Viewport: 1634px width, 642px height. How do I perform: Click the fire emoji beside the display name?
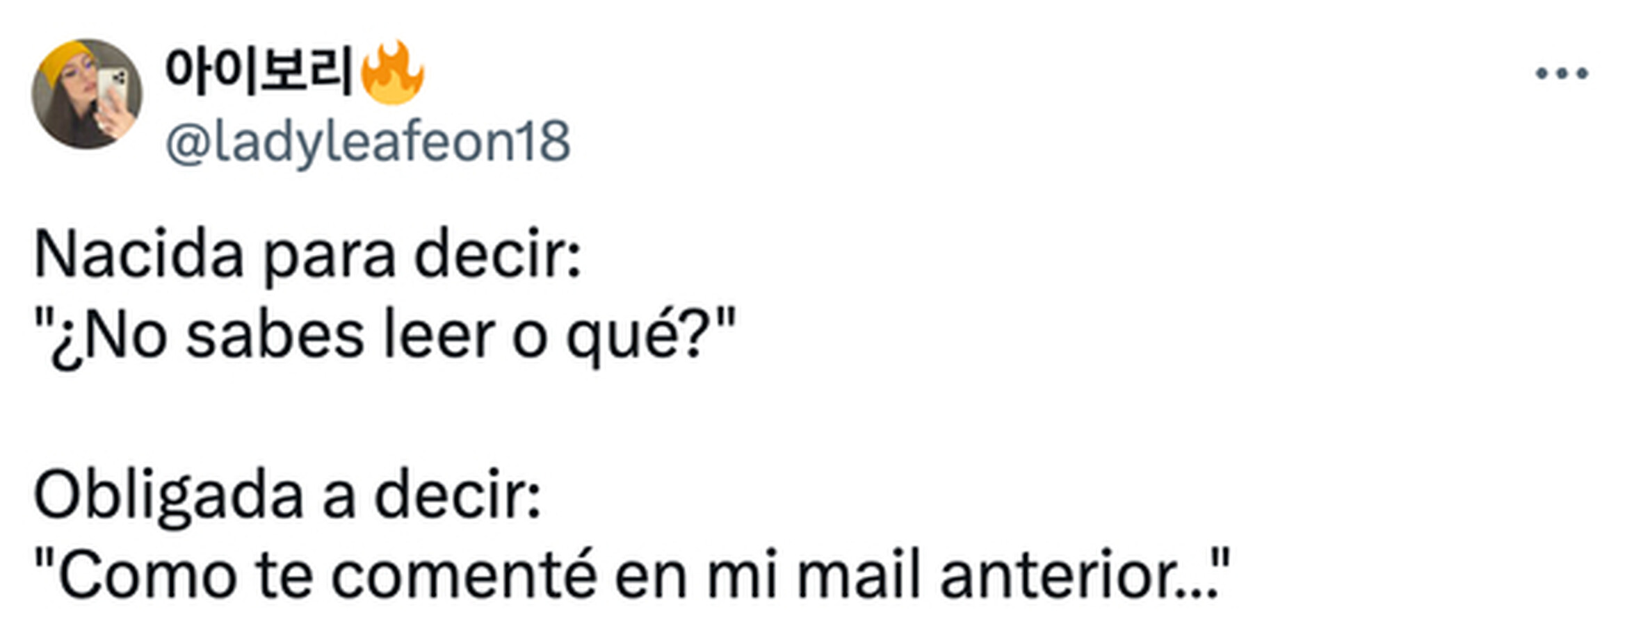coord(392,72)
